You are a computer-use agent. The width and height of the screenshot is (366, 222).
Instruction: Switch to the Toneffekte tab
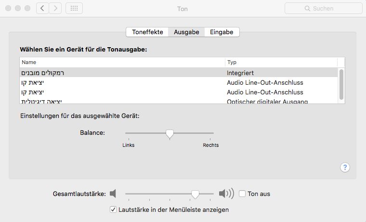[x=147, y=32]
